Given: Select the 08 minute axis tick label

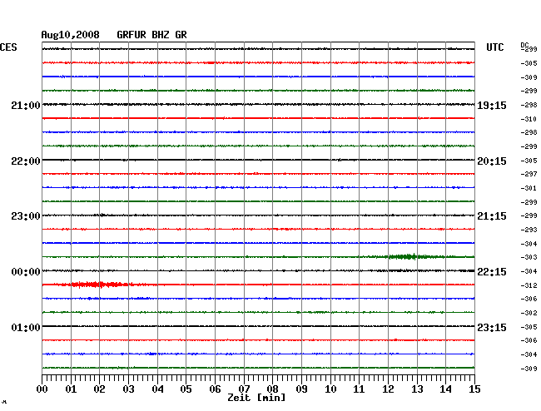Looking at the screenshot, I should 272,389.
